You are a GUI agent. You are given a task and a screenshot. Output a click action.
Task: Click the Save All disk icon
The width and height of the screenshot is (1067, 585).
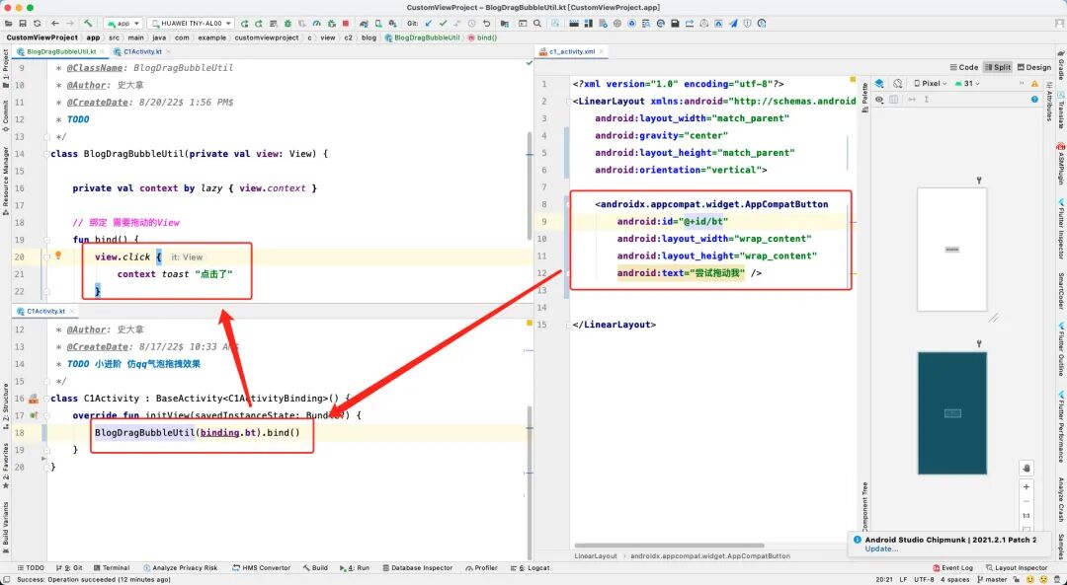[x=23, y=23]
